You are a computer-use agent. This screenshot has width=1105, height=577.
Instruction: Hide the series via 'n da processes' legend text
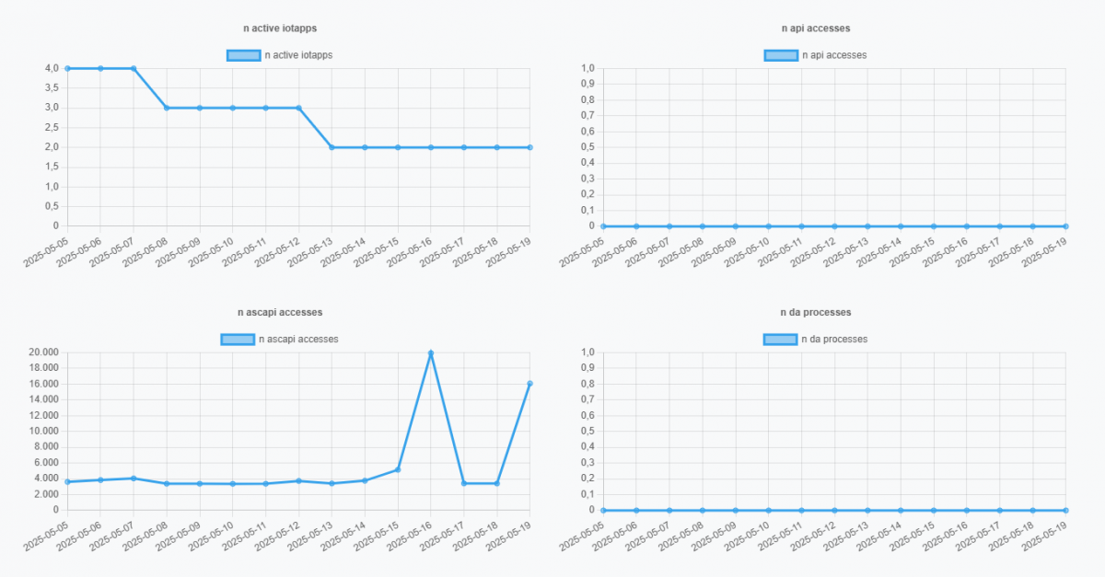834,340
